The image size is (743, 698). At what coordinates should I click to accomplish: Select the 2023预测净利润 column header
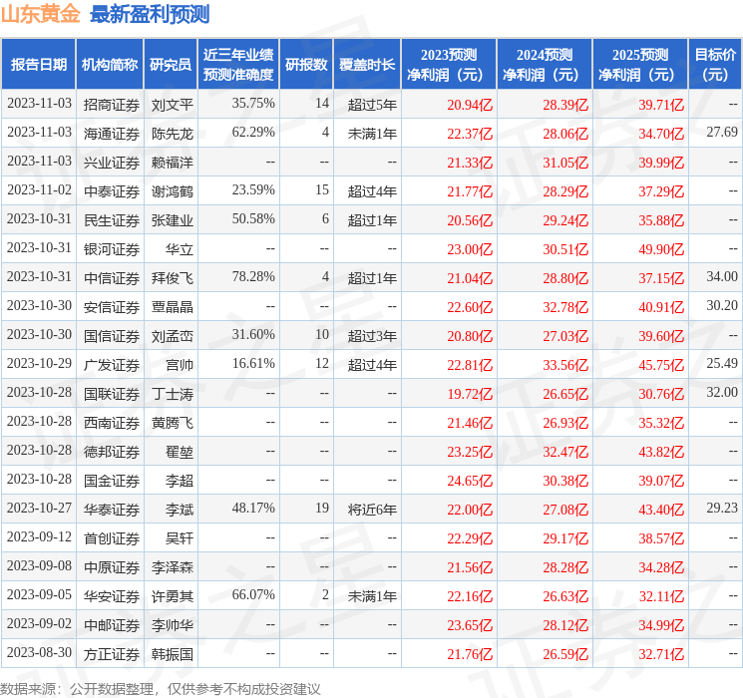449,65
